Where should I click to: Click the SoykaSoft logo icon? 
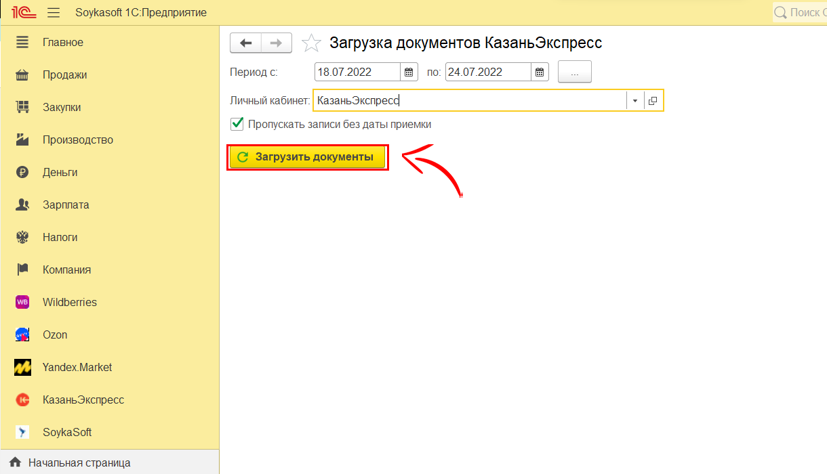coord(22,433)
